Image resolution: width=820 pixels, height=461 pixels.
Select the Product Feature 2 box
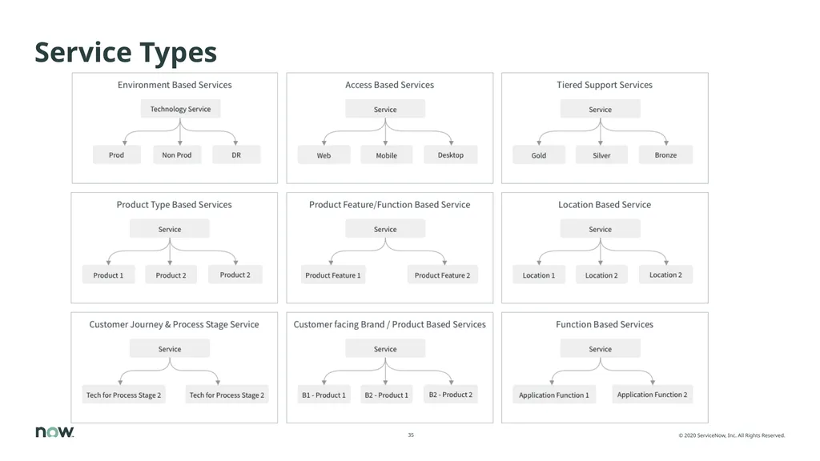coord(442,275)
